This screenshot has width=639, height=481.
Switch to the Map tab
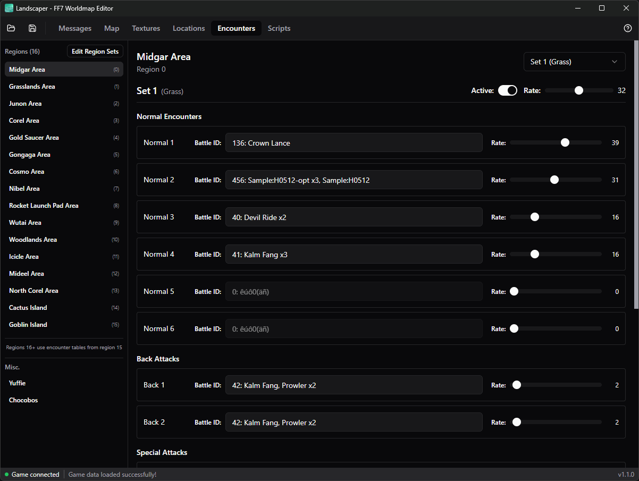112,28
